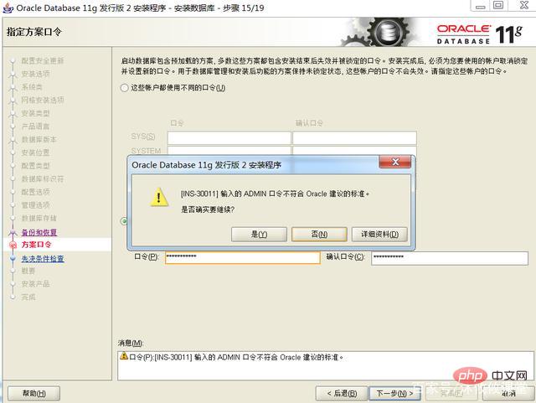Click warning icon in the 消息 message box

pyautogui.click(x=124, y=356)
